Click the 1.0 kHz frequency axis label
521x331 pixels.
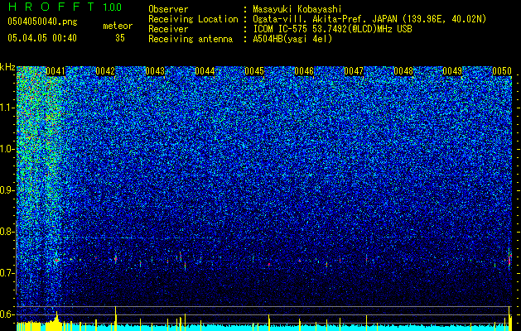click(x=7, y=149)
